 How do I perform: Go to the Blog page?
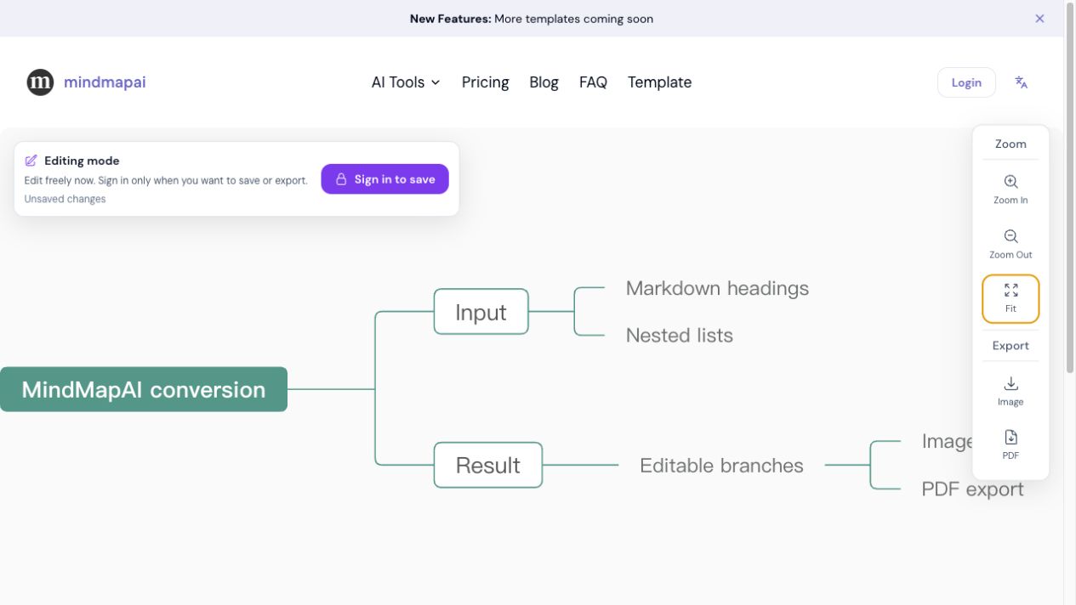tap(544, 82)
